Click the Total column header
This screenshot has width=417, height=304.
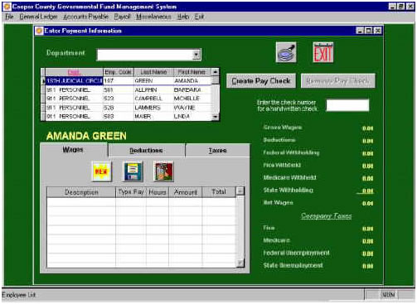(219, 192)
